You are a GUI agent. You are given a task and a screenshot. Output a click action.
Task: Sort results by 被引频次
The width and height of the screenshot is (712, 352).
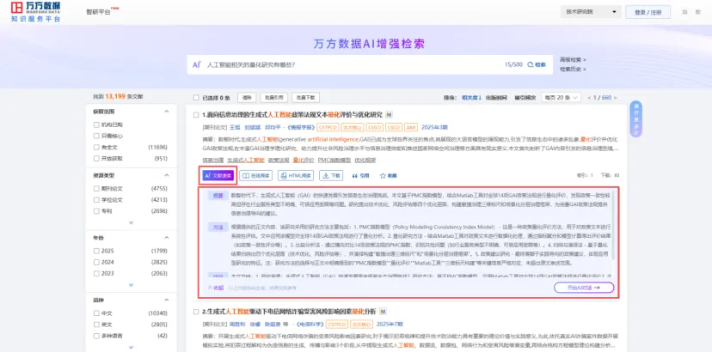[525, 98]
